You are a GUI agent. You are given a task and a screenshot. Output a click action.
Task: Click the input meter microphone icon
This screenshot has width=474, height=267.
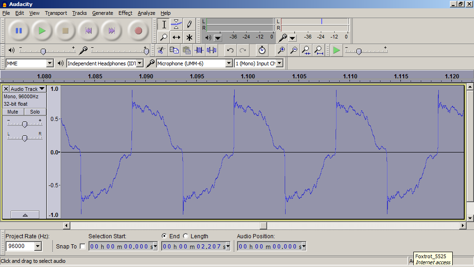[283, 38]
